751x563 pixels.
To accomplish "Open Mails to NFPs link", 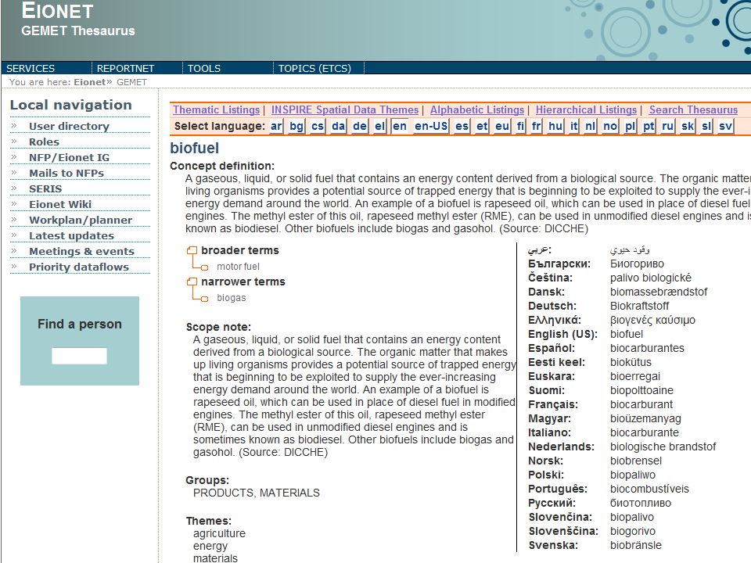I will point(66,173).
